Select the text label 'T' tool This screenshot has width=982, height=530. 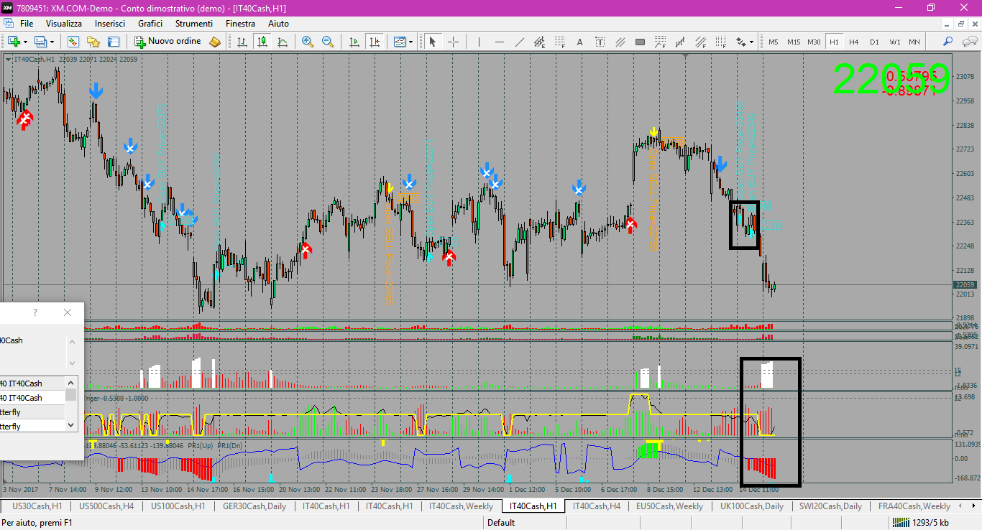pos(600,42)
